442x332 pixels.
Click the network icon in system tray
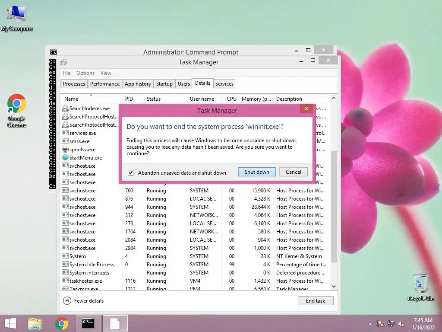tap(391, 324)
